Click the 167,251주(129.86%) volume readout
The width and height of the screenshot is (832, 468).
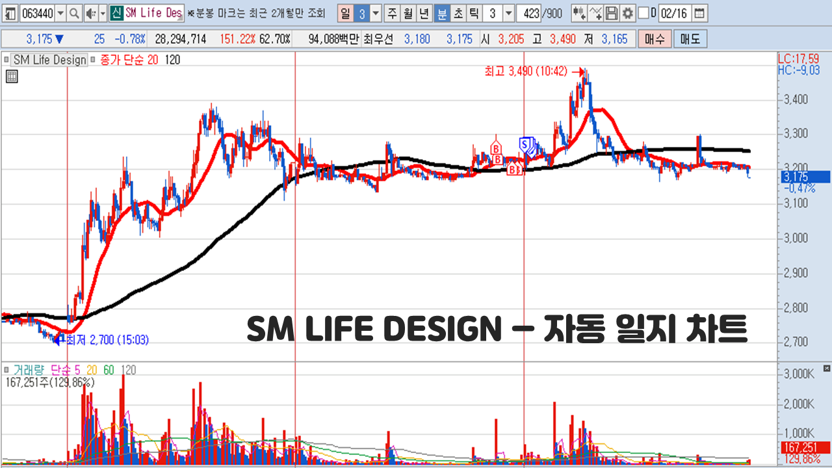click(50, 382)
